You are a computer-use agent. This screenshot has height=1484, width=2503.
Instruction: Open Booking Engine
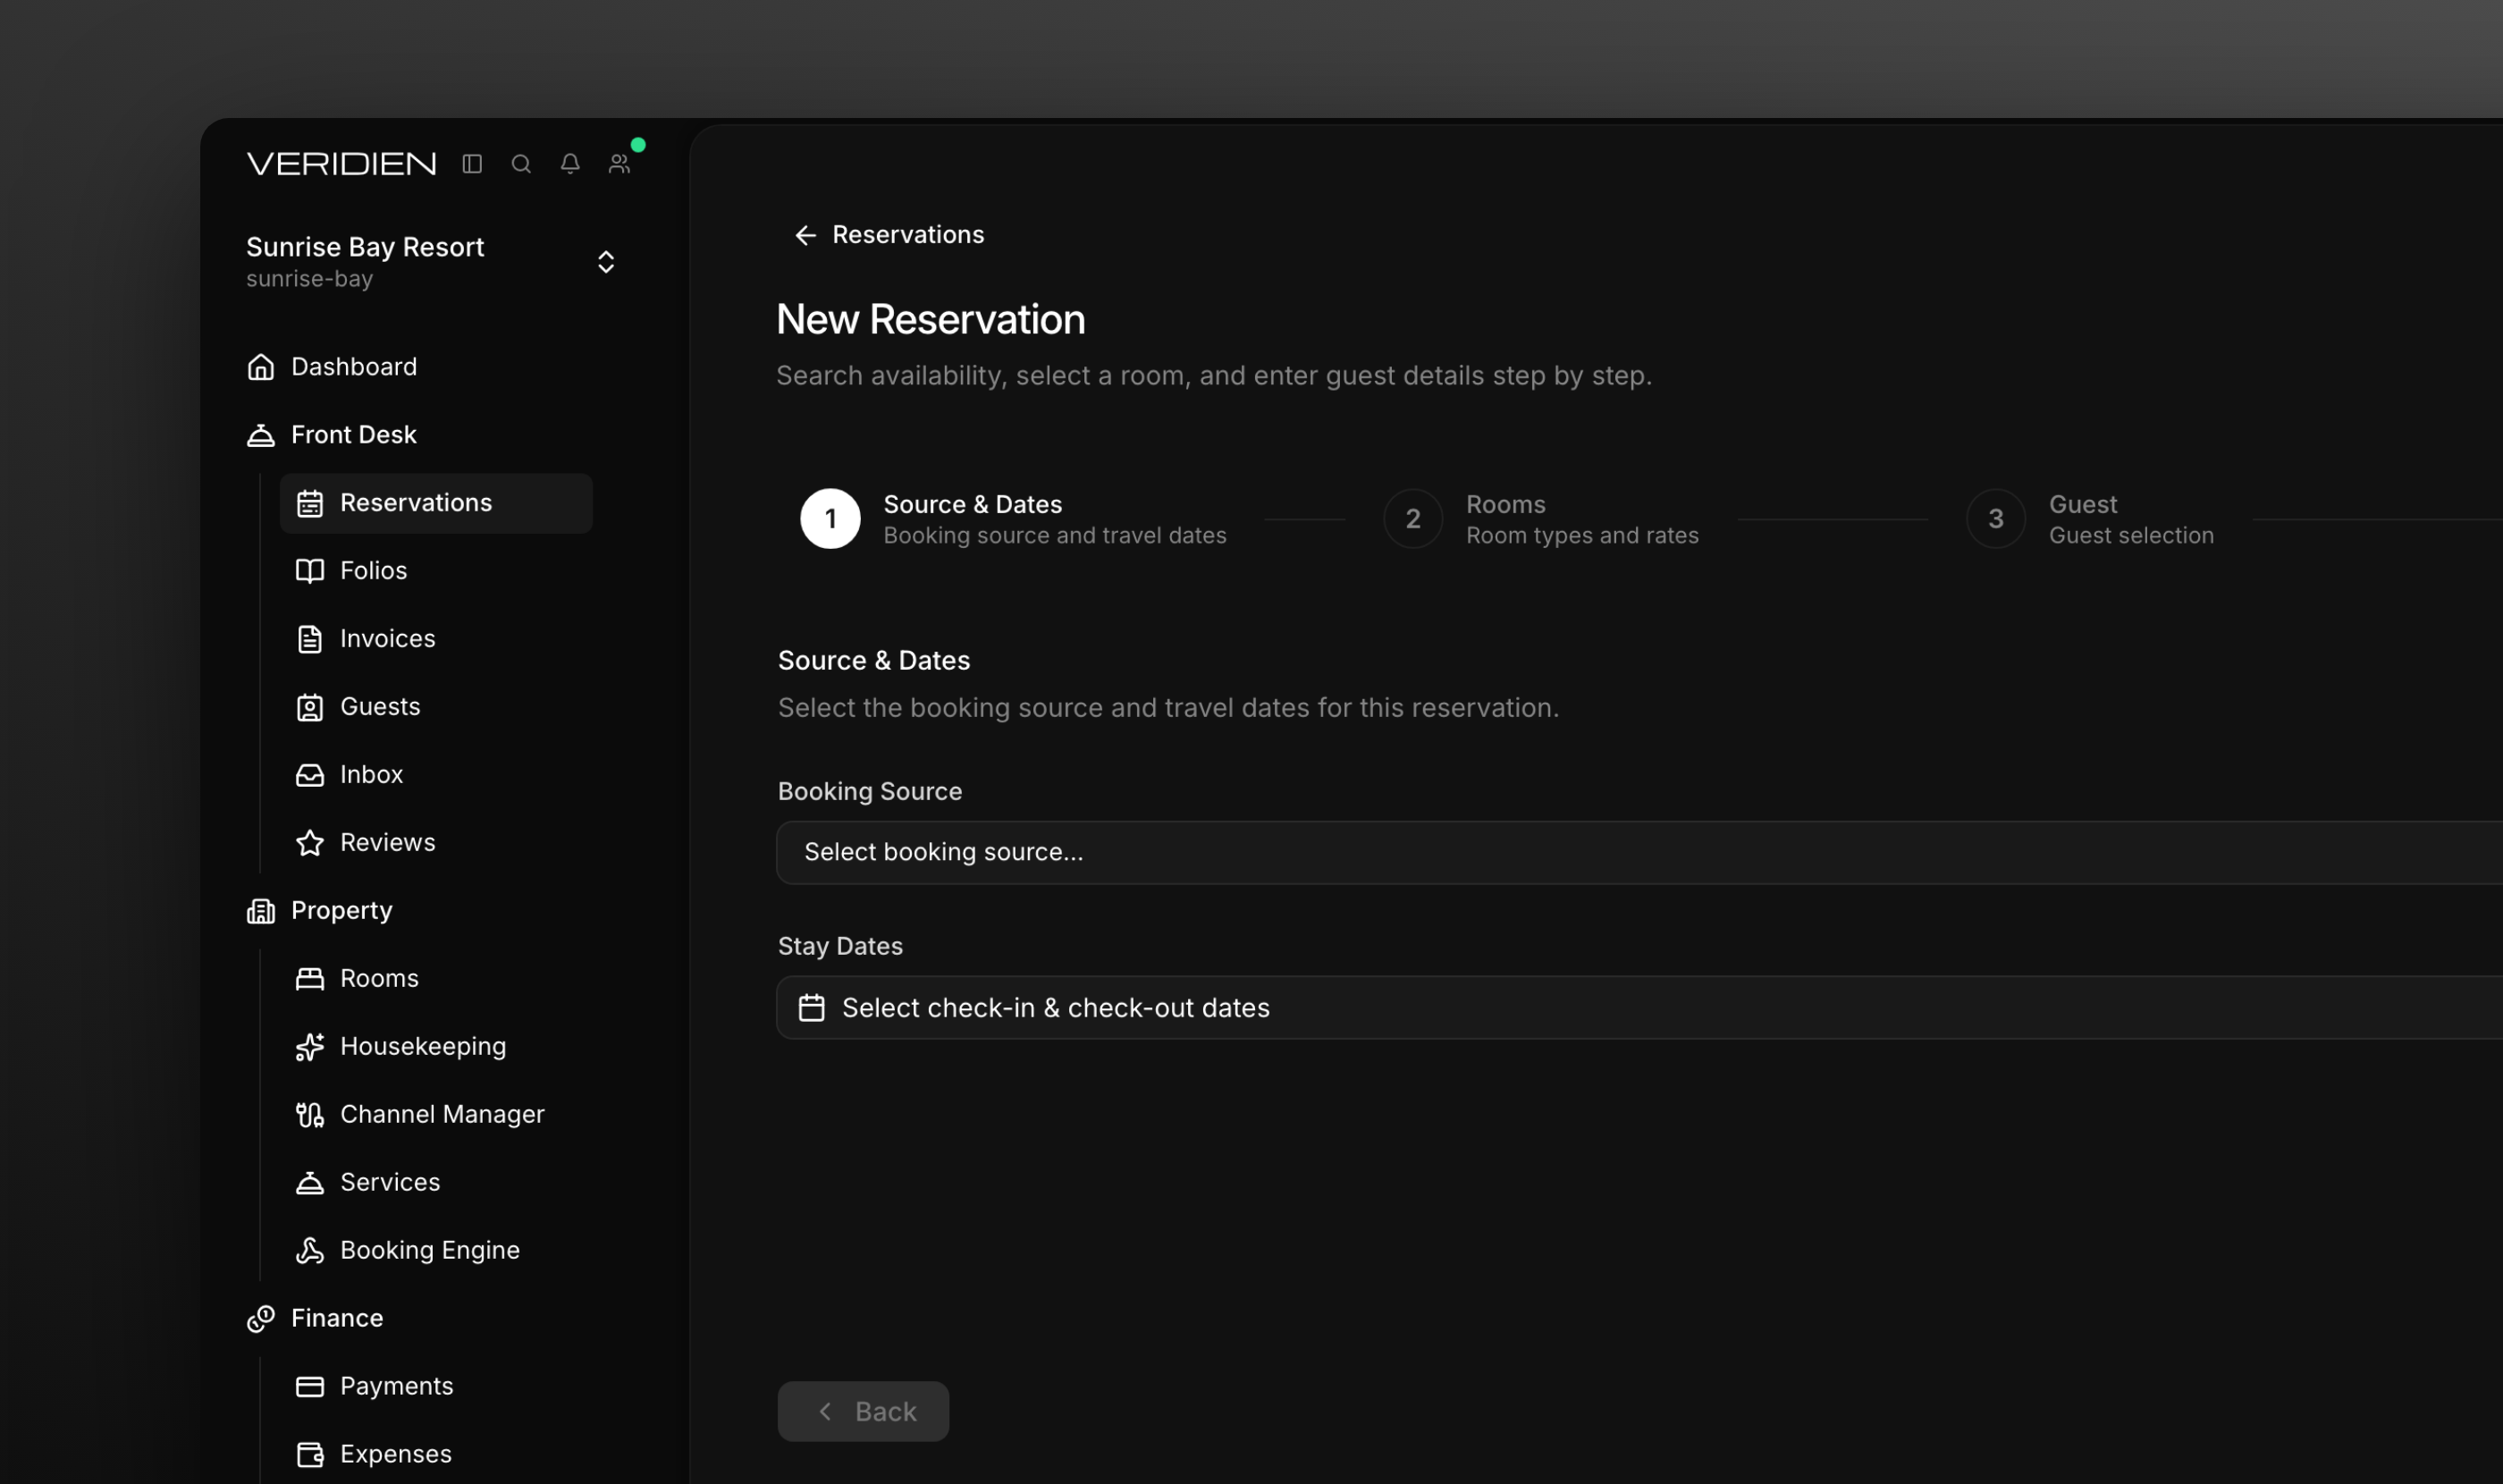point(430,1251)
